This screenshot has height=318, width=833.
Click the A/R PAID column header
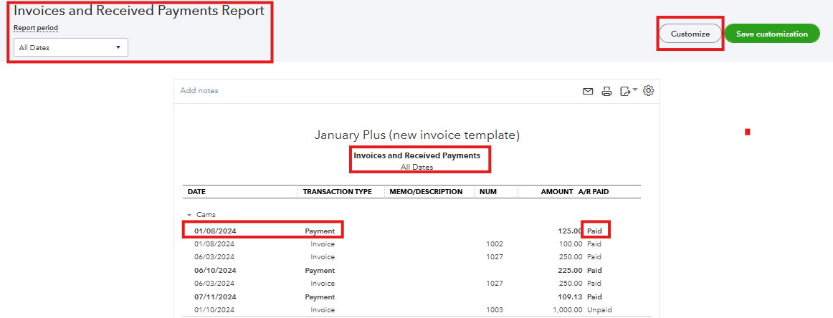594,192
